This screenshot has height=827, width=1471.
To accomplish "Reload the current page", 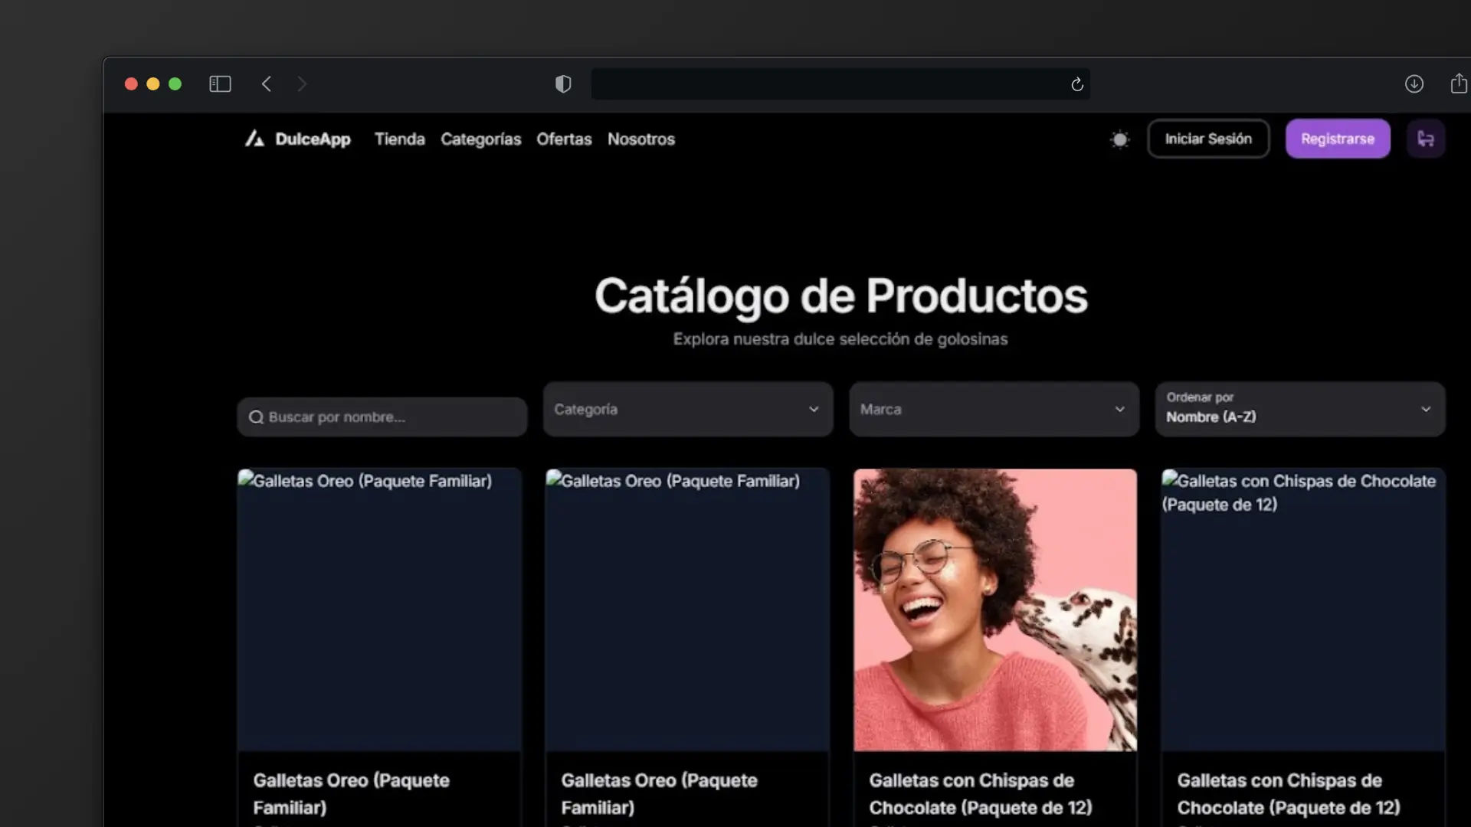I will (1076, 84).
